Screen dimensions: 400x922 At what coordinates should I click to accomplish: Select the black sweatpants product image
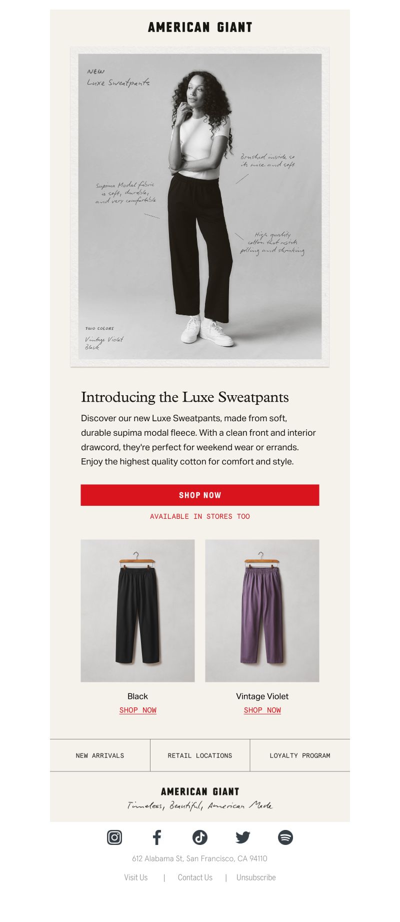(138, 610)
